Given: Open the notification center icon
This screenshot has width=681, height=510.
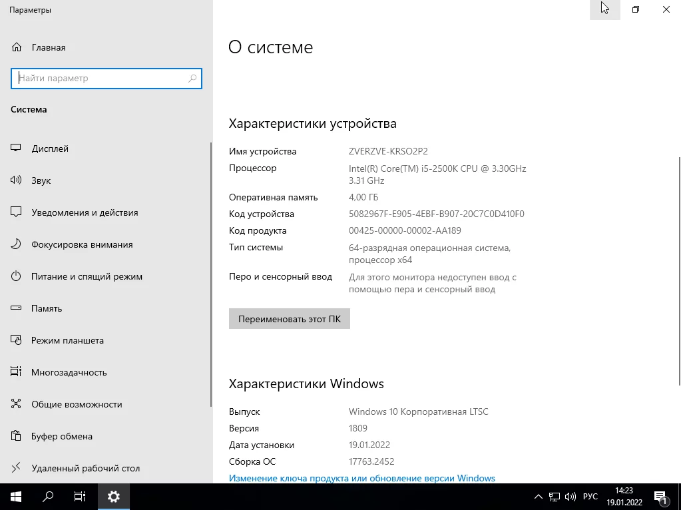Looking at the screenshot, I should [661, 497].
